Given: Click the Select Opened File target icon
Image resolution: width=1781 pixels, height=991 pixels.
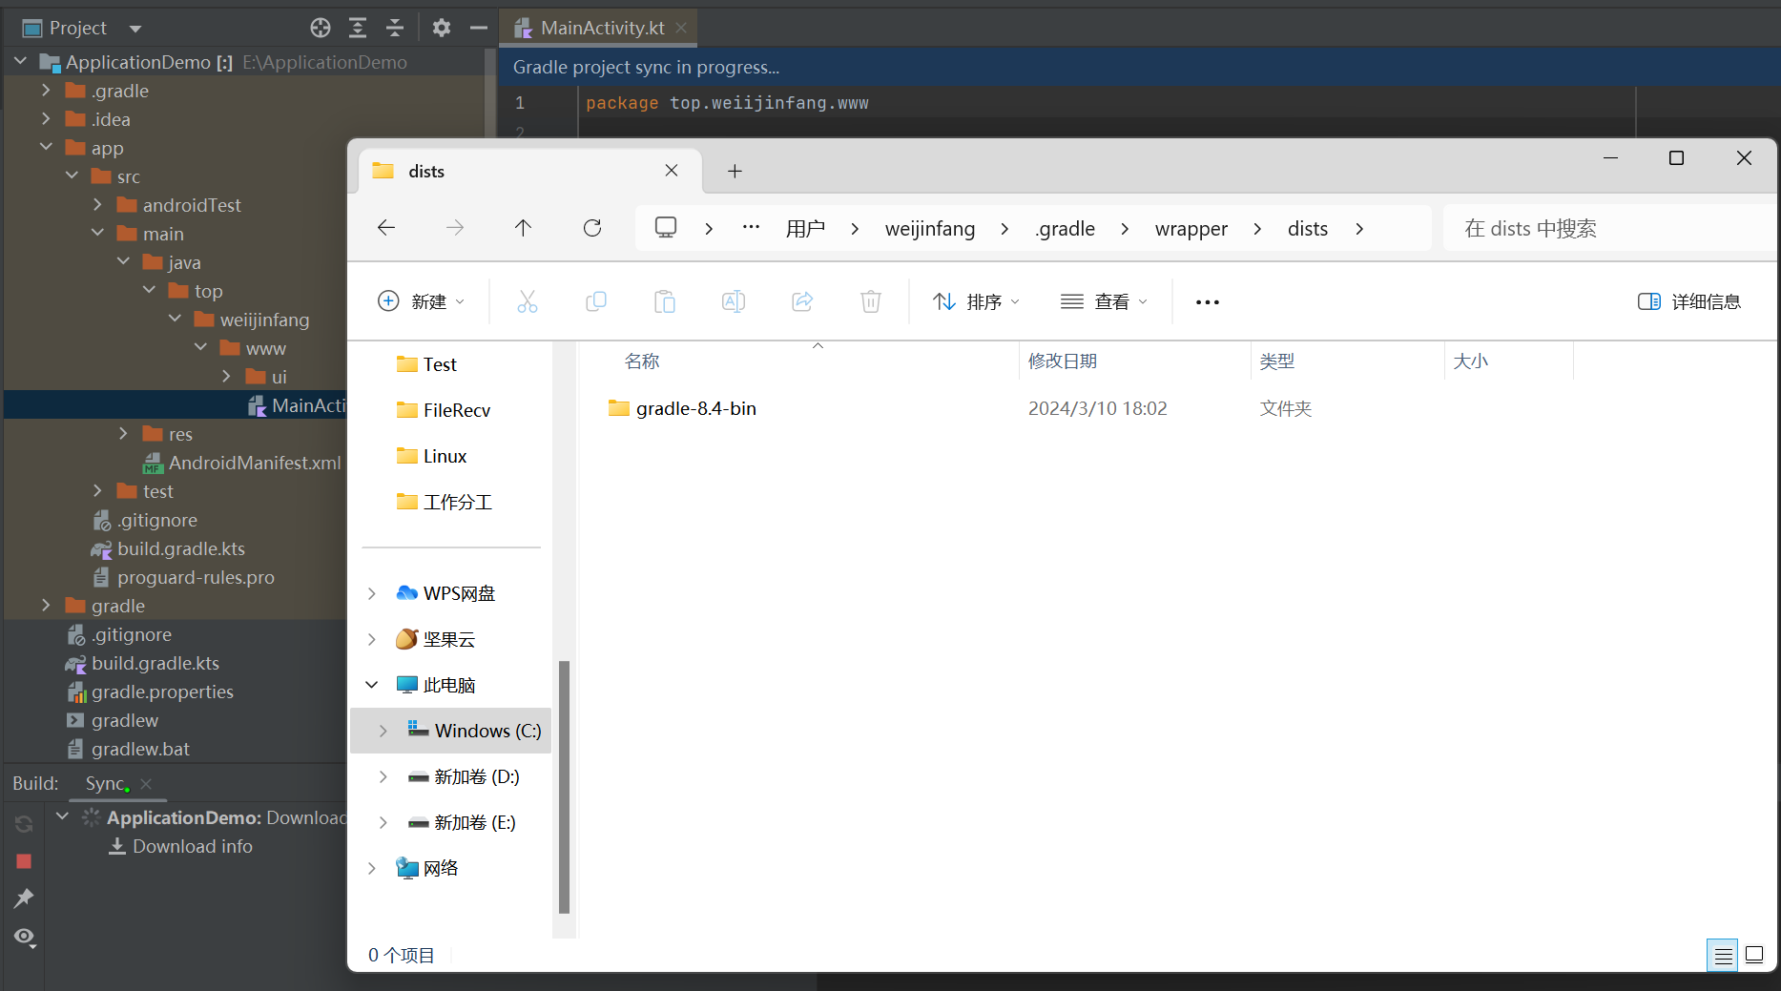Looking at the screenshot, I should [321, 28].
